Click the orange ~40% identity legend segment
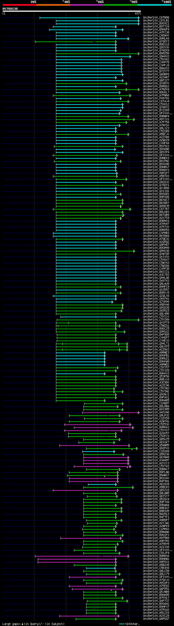The width and height of the screenshot is (174, 626). tap(53, 5)
